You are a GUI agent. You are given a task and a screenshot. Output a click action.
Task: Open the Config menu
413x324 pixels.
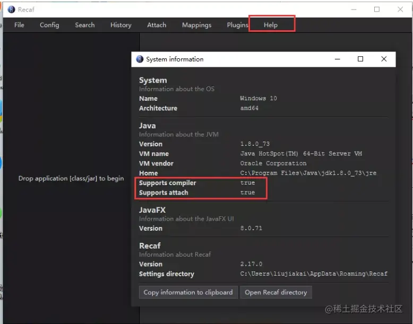[x=49, y=25]
